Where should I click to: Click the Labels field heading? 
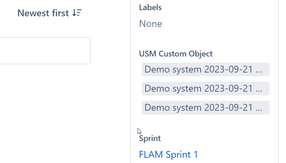150,8
